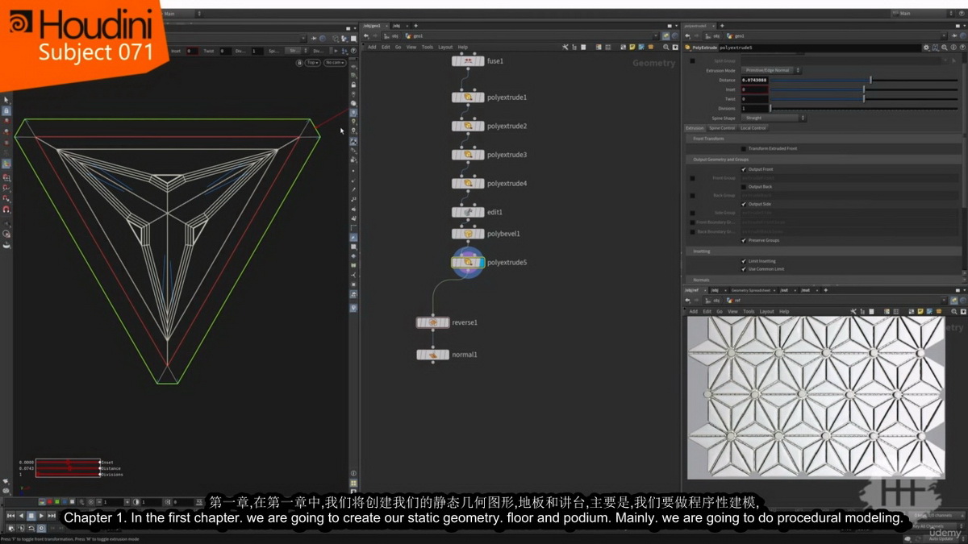
Task: Uncheck the Output Front checkbox
Action: pyautogui.click(x=744, y=169)
